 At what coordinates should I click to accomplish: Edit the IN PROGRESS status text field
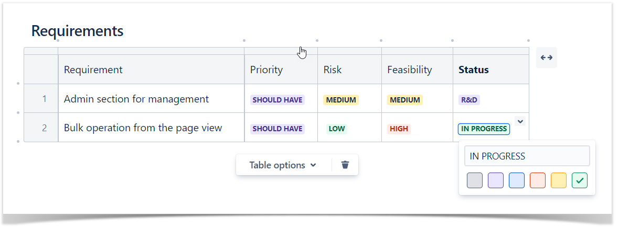click(x=527, y=156)
